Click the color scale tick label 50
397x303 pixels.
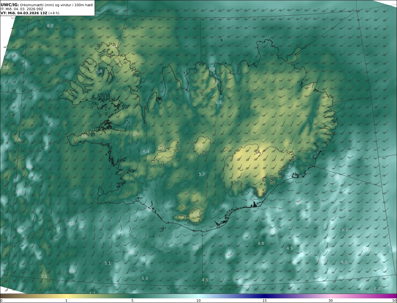[394, 301]
